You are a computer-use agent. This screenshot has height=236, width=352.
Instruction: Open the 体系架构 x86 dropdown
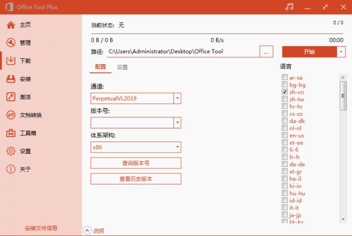coord(136,147)
